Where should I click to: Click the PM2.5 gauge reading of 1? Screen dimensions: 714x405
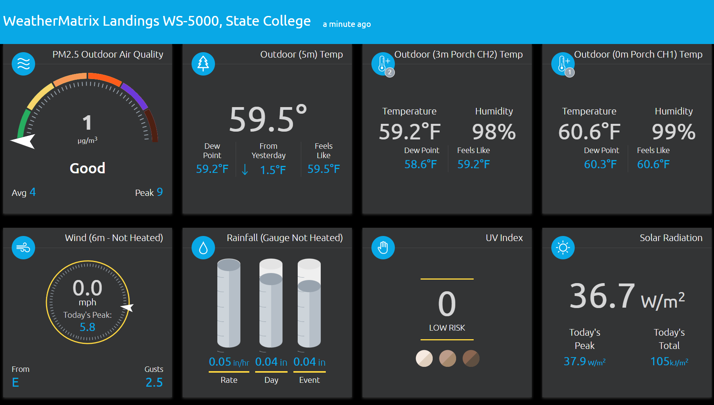pos(87,123)
